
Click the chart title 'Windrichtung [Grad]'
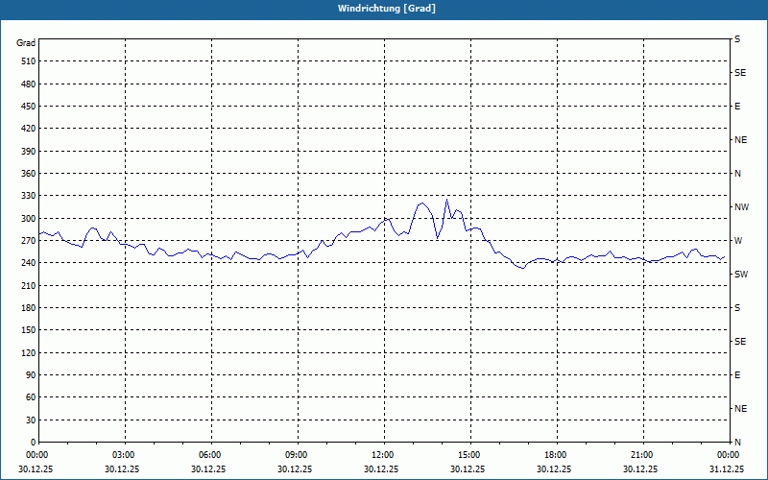pos(387,9)
